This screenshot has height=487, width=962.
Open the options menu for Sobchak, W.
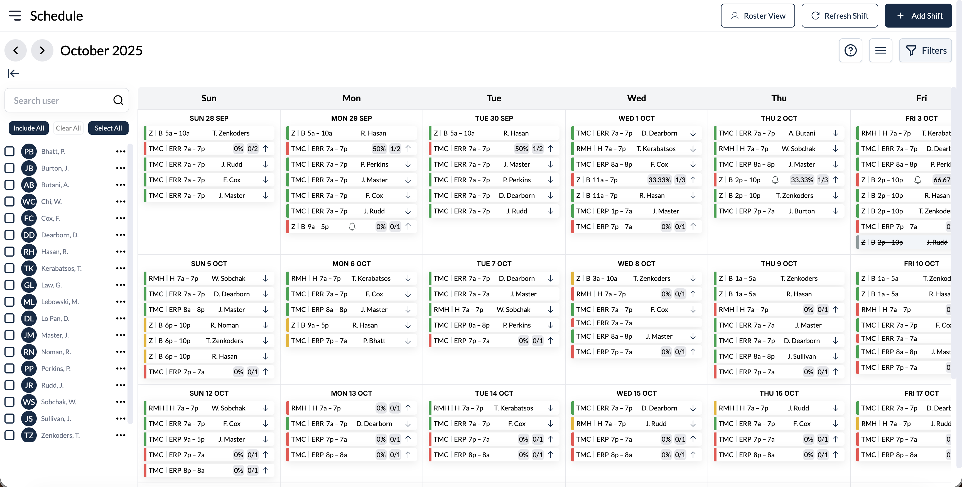click(x=120, y=402)
